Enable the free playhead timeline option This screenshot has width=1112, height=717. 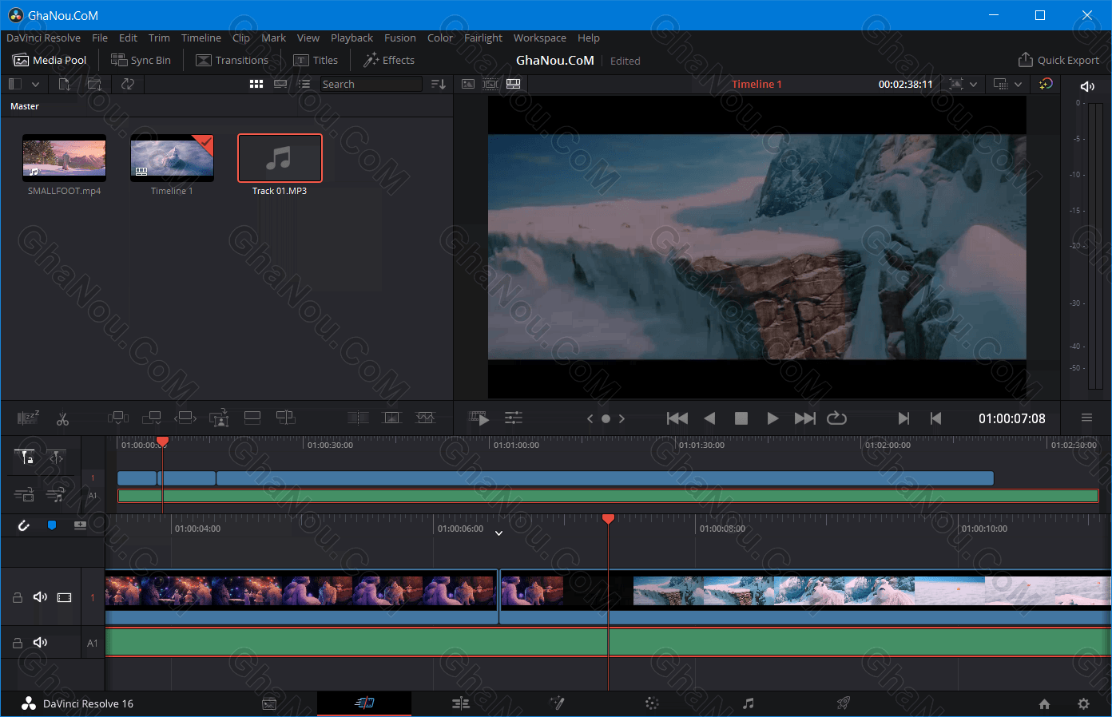[x=56, y=458]
